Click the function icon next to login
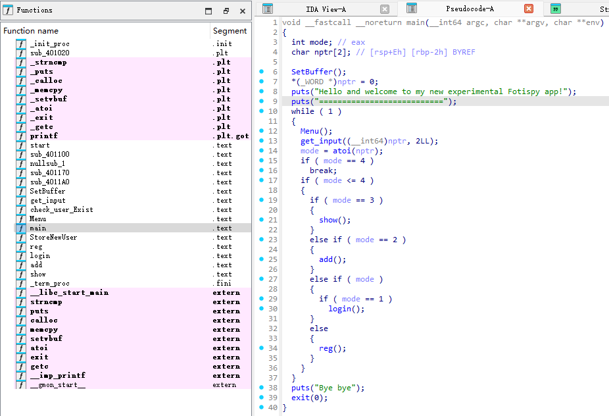 point(20,256)
